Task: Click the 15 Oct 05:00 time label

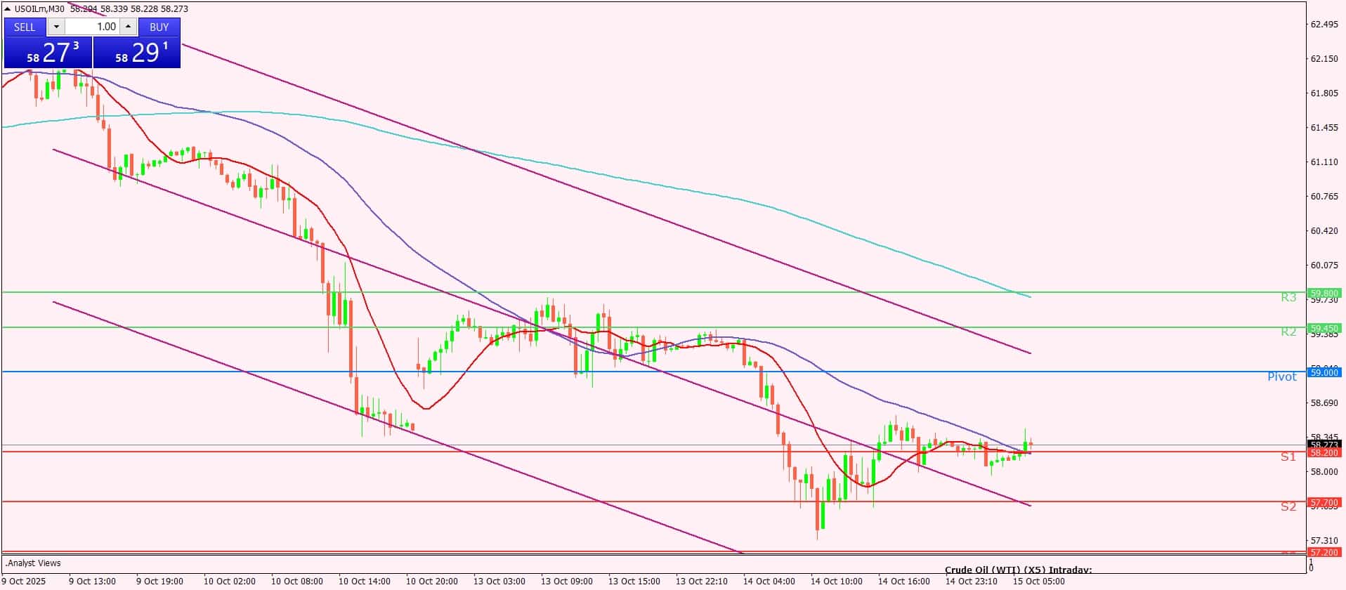Action: click(1038, 582)
